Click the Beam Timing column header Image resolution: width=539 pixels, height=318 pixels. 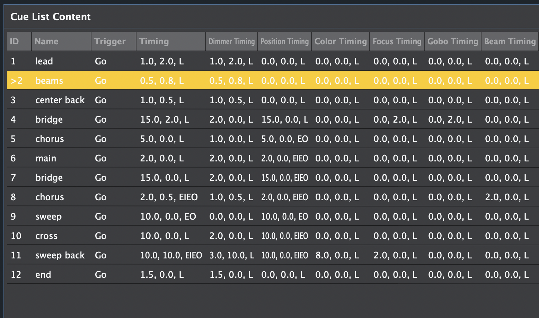(510, 42)
